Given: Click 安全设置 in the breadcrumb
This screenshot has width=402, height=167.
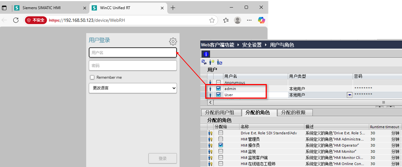Looking at the screenshot, I should pyautogui.click(x=252, y=45).
